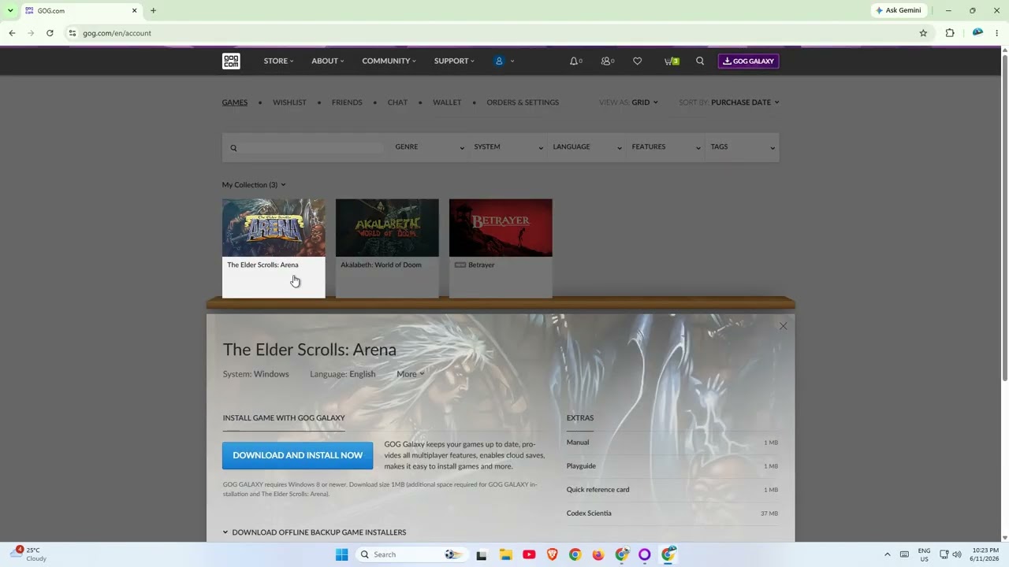Viewport: 1009px width, 567px height.
Task: Select The Elder Scrolls: Arena game tile
Action: point(274,248)
